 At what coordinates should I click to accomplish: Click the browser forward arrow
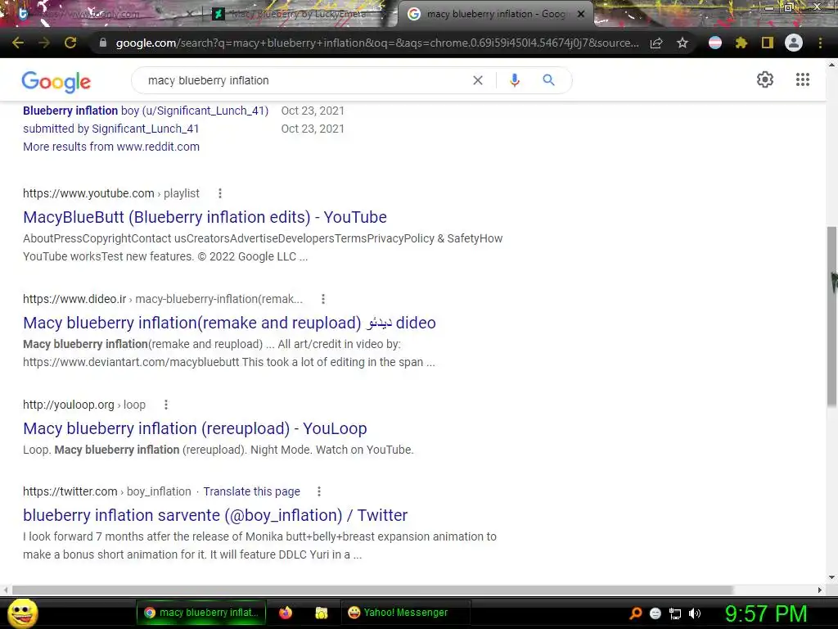click(x=44, y=43)
